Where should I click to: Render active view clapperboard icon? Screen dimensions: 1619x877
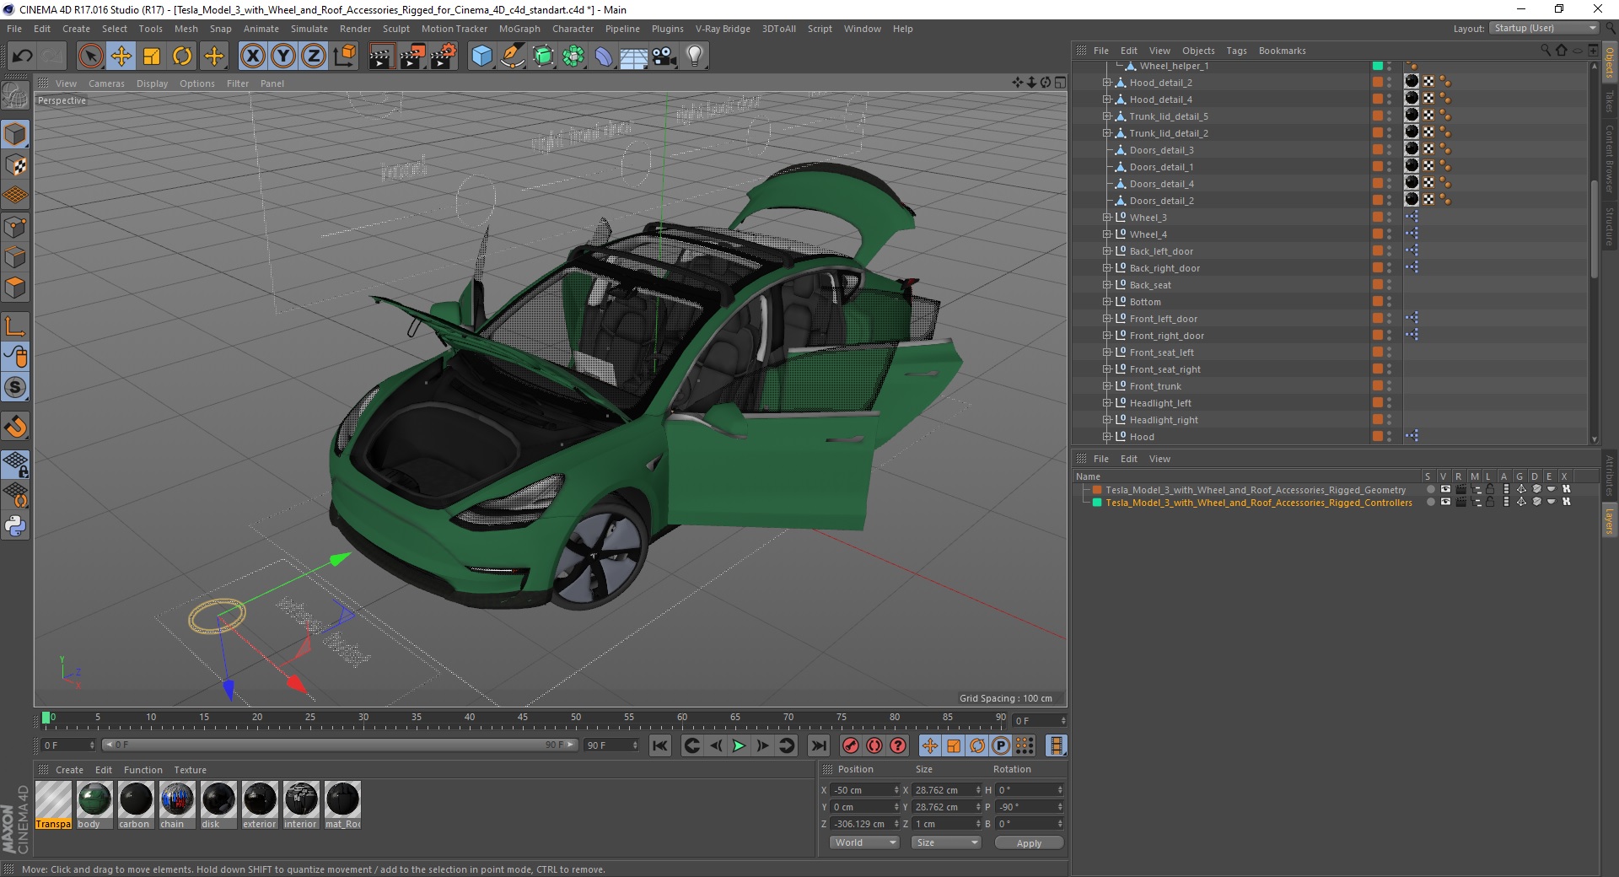pos(381,56)
